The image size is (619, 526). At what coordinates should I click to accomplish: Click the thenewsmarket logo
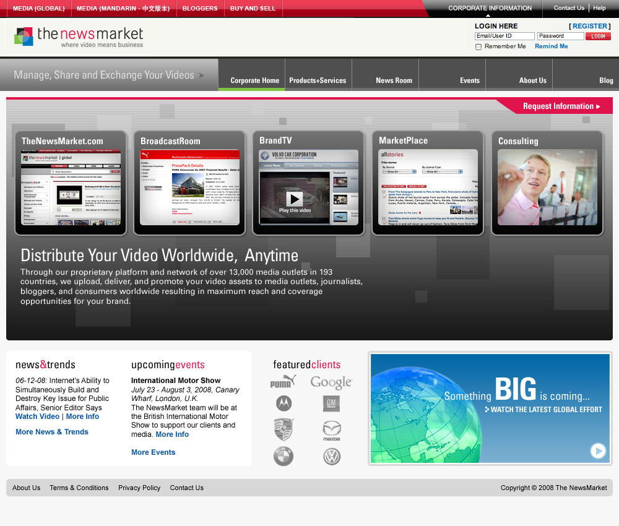pos(79,37)
